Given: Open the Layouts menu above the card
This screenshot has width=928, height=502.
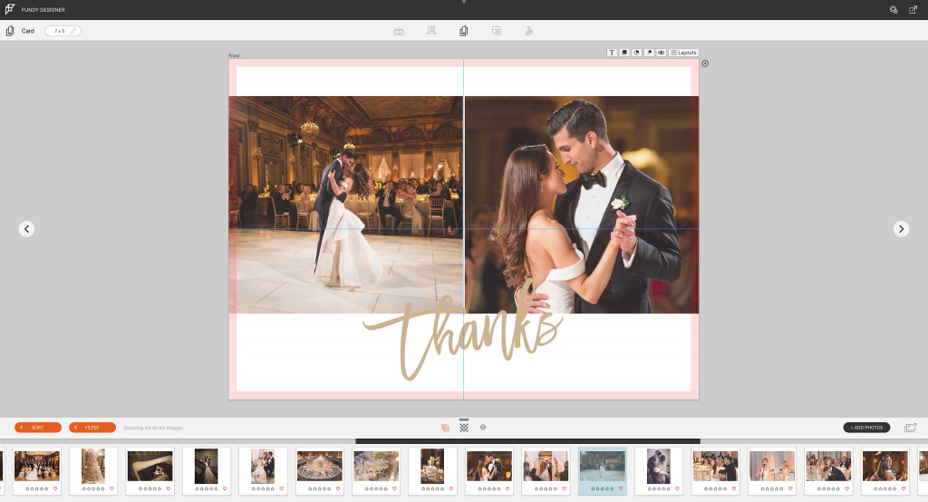Looking at the screenshot, I should tap(684, 53).
